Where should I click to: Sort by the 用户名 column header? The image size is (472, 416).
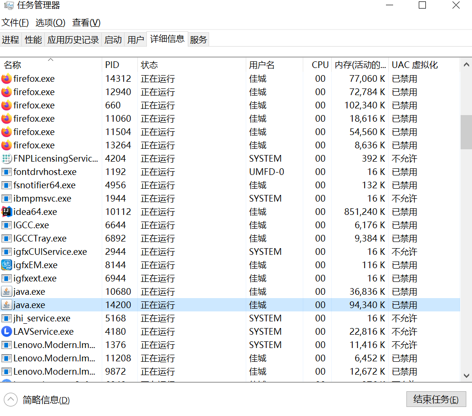(x=274, y=65)
